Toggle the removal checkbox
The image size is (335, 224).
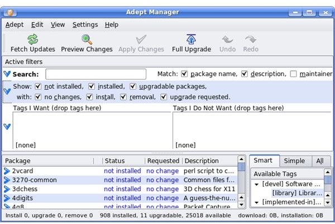coord(123,97)
